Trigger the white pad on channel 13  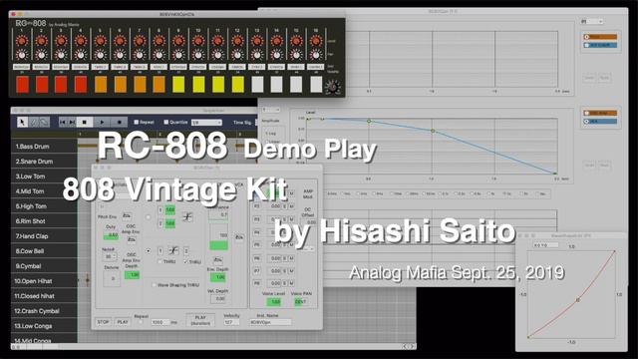pyautogui.click(x=257, y=85)
